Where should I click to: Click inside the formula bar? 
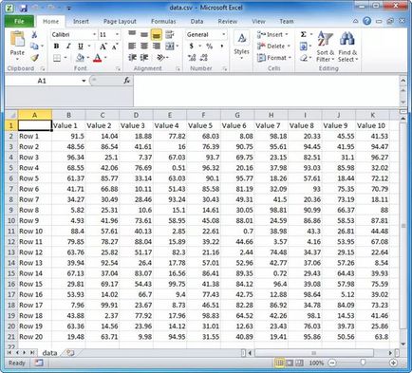coord(266,91)
